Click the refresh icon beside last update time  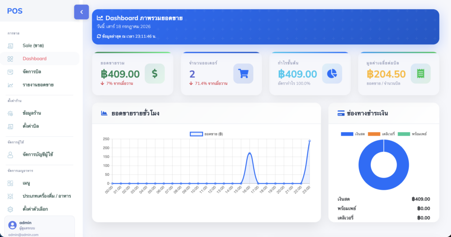pyautogui.click(x=99, y=36)
